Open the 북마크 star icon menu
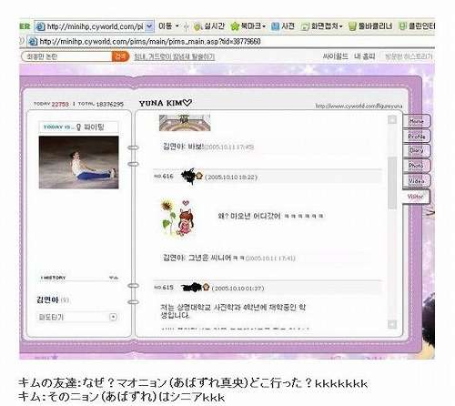The image size is (455, 406). [235, 26]
